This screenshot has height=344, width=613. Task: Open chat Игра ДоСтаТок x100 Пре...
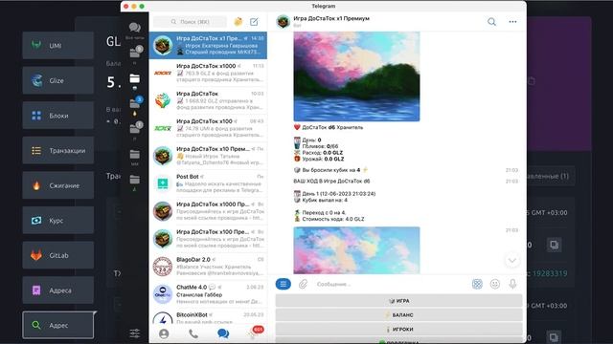208,239
